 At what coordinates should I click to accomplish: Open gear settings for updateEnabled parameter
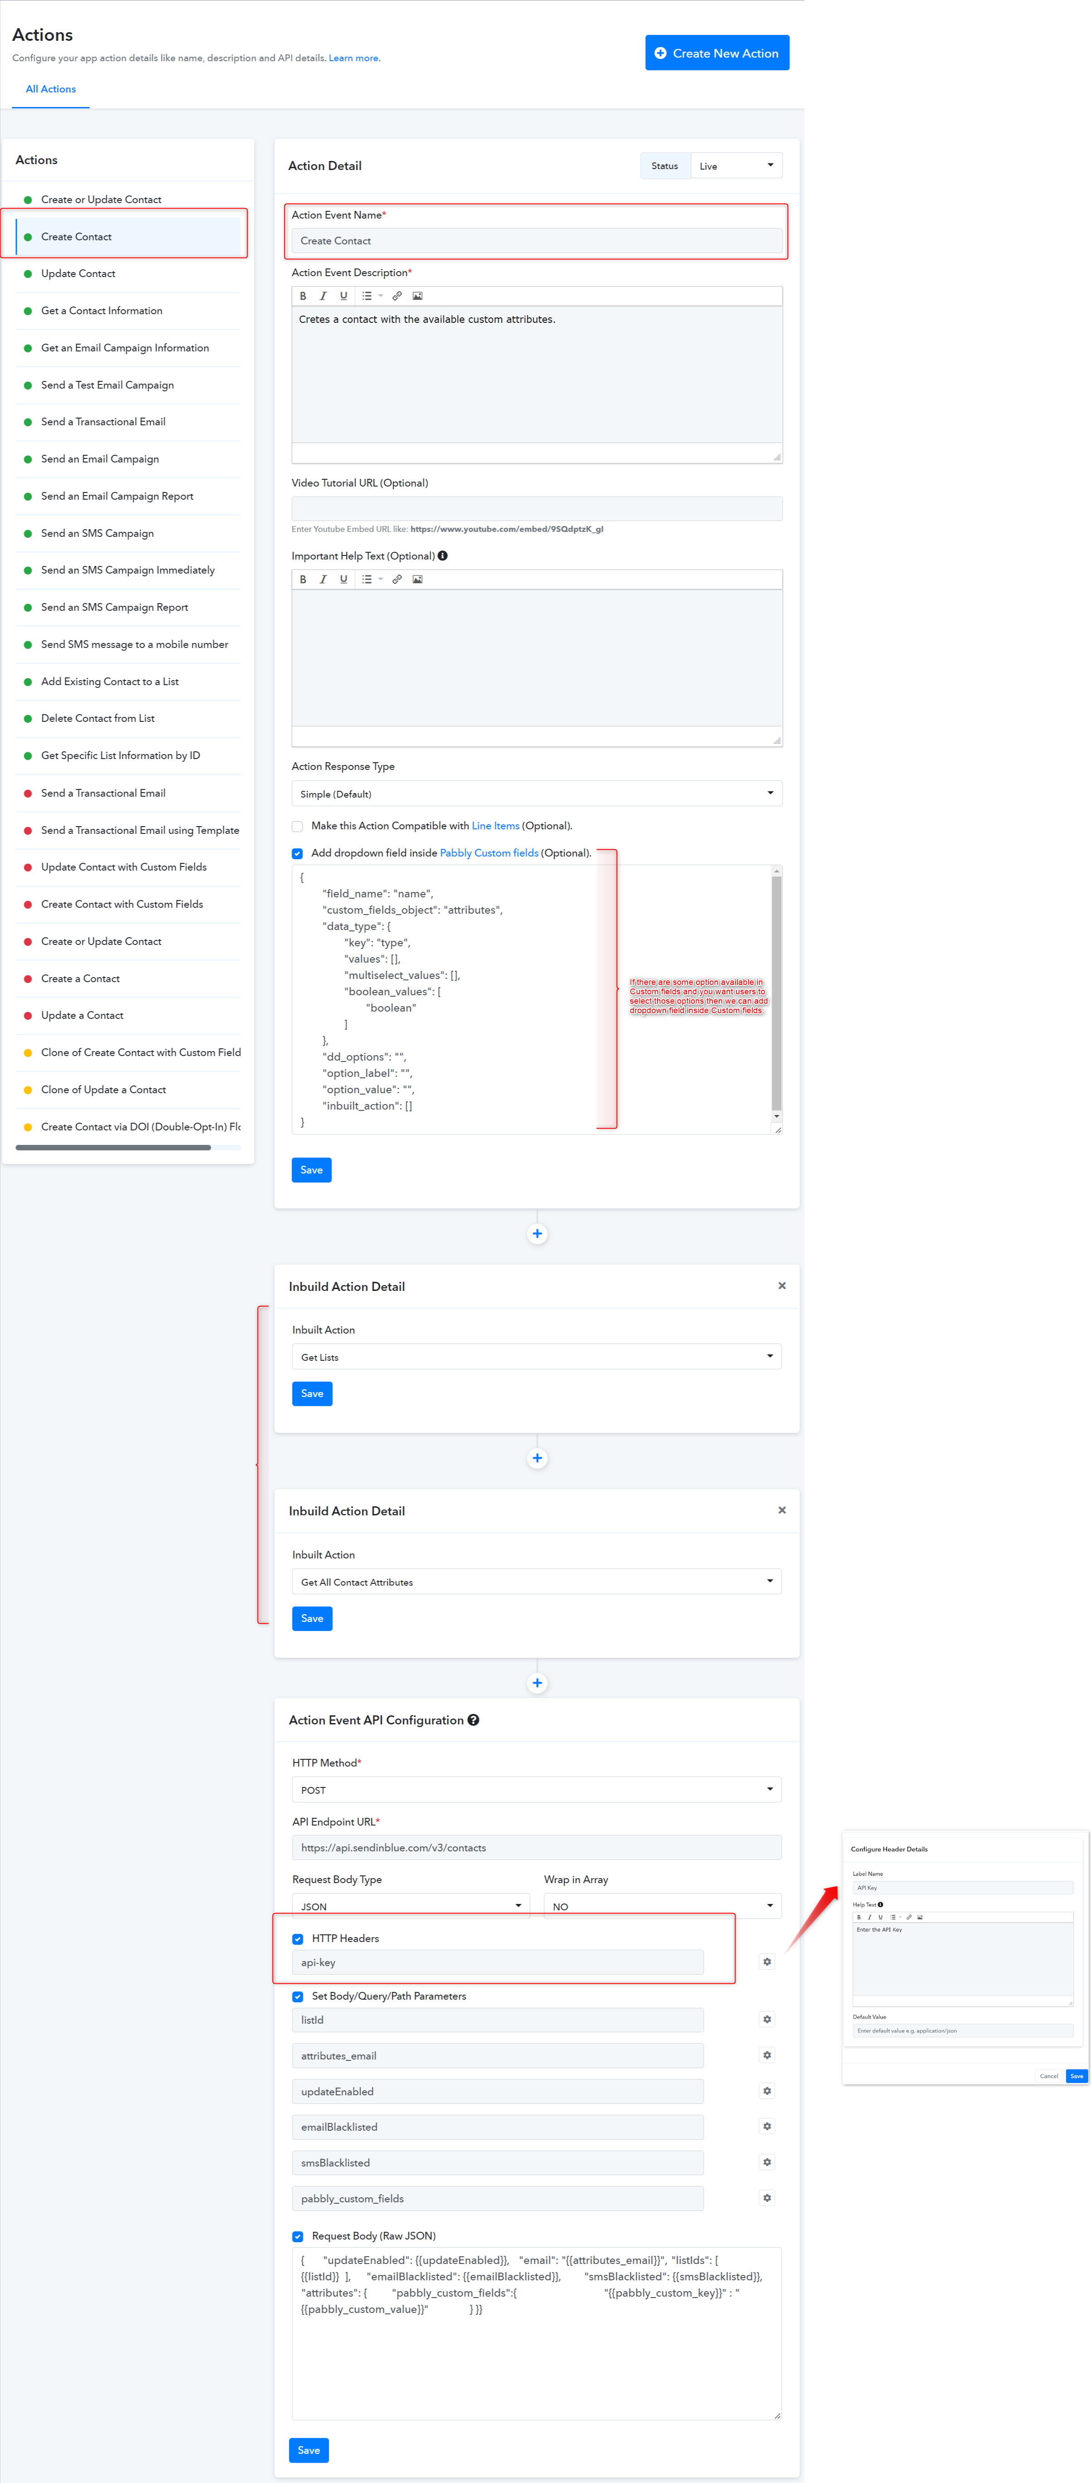click(767, 2091)
